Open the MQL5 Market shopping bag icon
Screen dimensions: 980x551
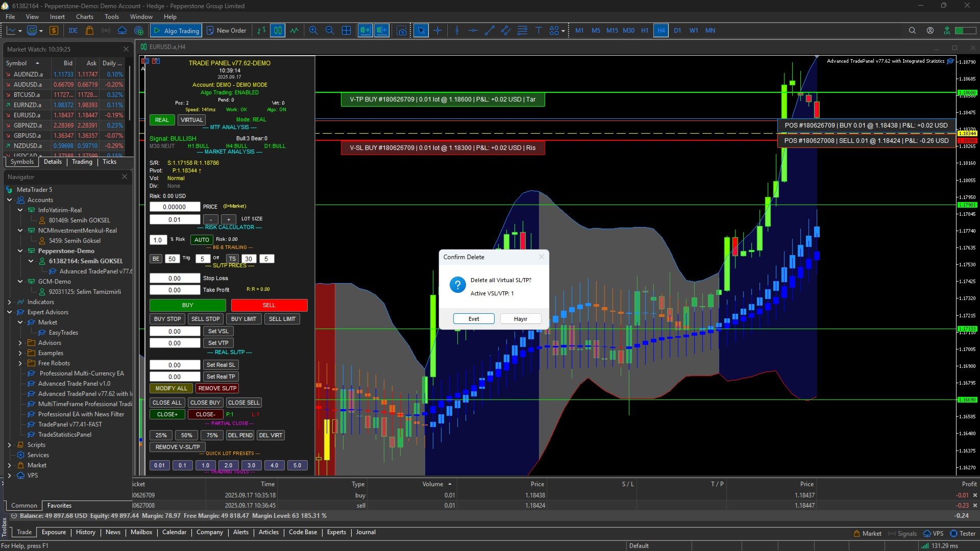point(89,31)
